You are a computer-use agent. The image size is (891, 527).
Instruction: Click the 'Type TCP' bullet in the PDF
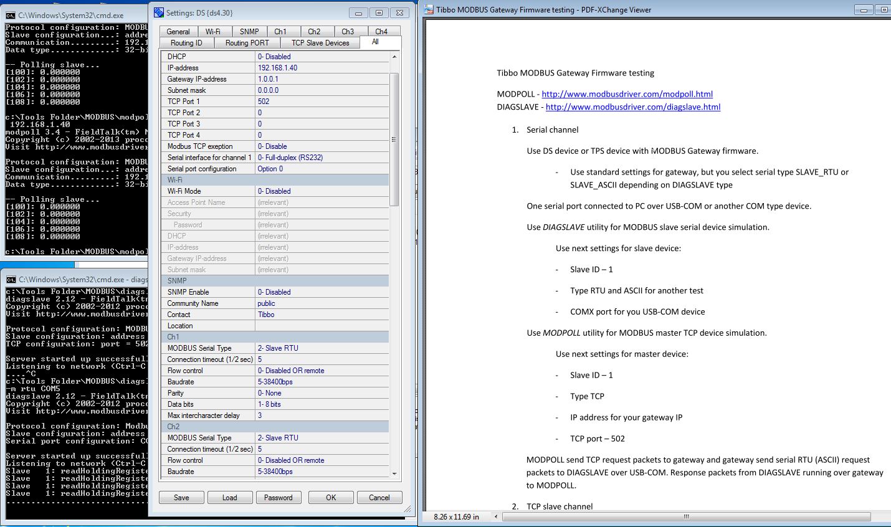click(587, 396)
